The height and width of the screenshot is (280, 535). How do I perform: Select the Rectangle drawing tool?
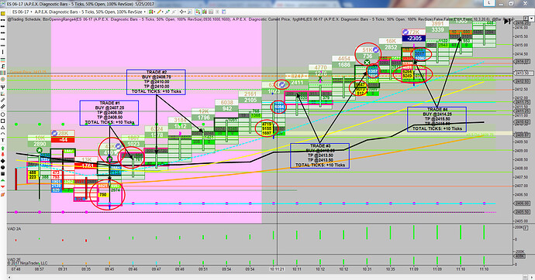point(3,121)
